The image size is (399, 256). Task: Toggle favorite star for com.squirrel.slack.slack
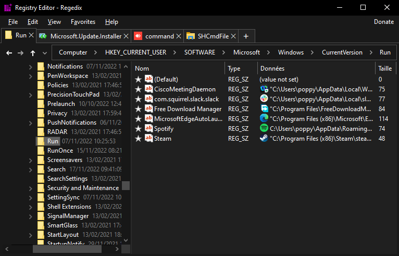pos(138,99)
